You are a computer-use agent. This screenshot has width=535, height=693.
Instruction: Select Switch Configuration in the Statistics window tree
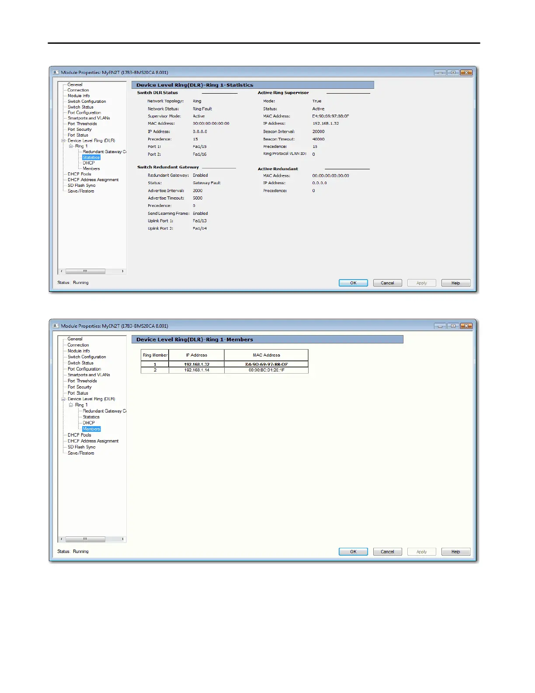coord(87,101)
